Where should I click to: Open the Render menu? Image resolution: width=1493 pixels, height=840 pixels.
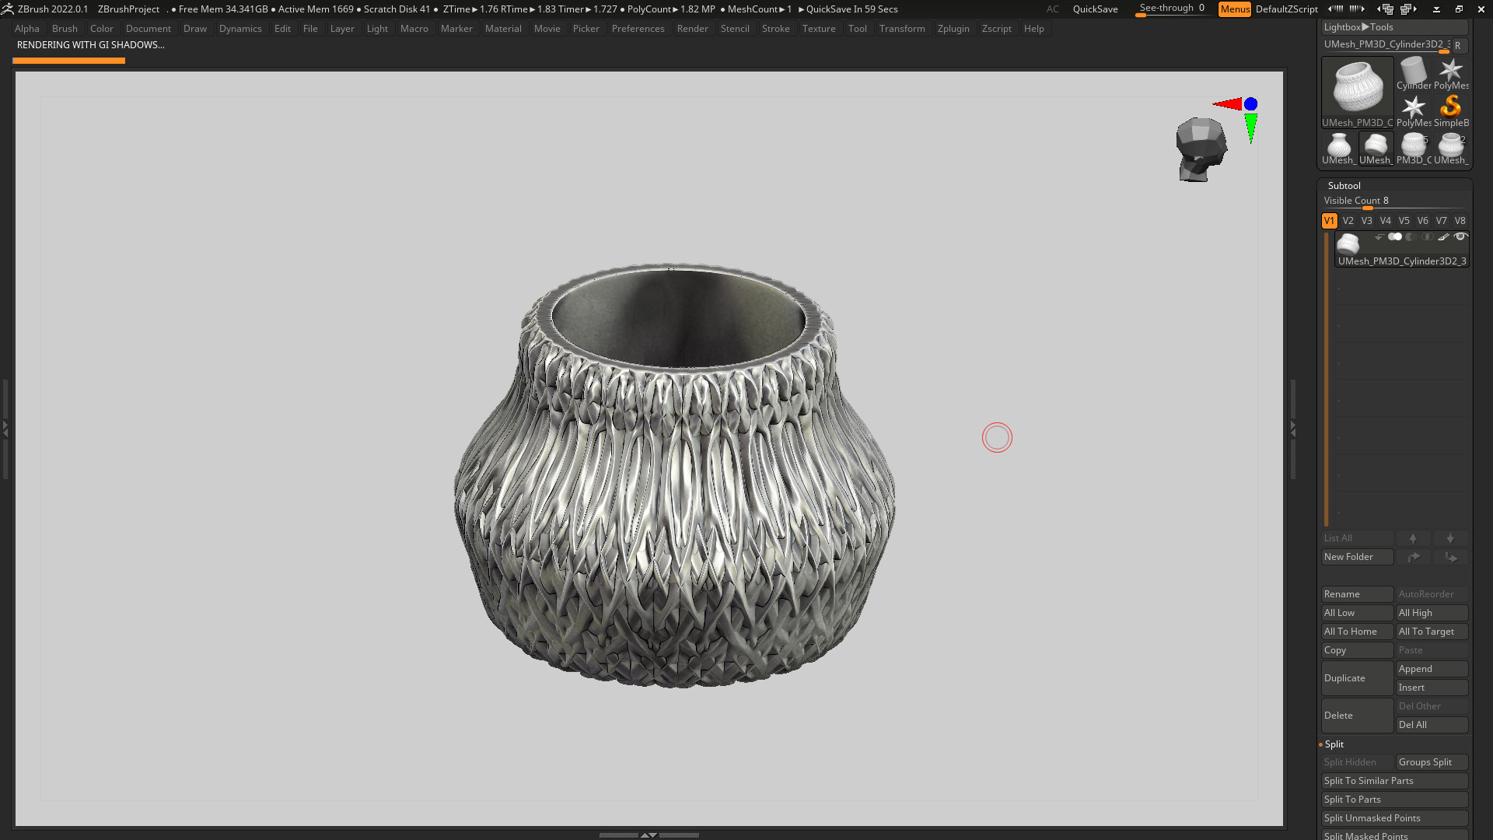tap(692, 29)
